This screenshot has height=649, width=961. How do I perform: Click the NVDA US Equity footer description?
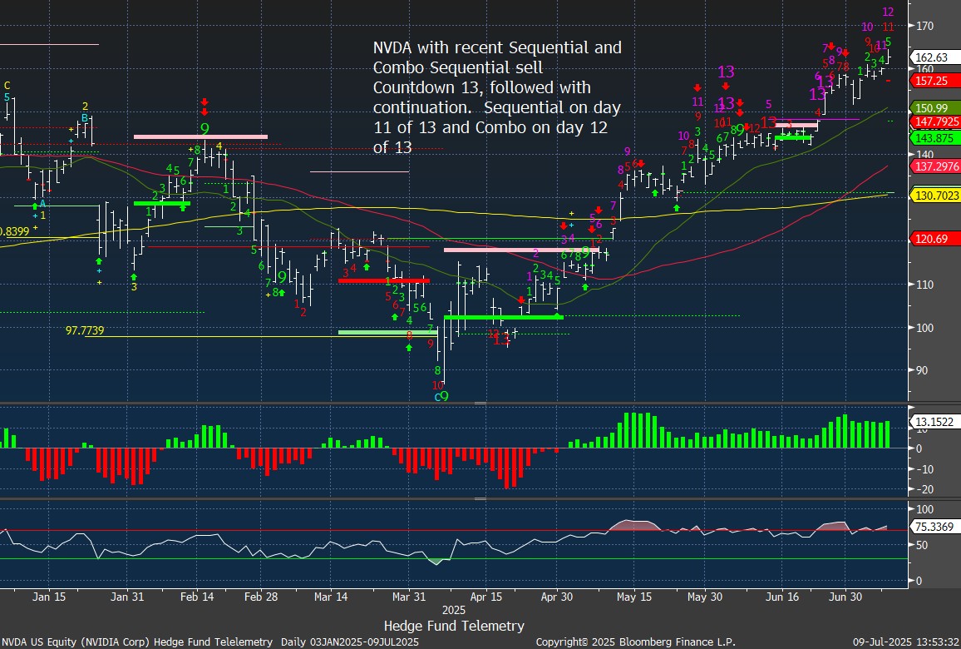click(x=210, y=642)
